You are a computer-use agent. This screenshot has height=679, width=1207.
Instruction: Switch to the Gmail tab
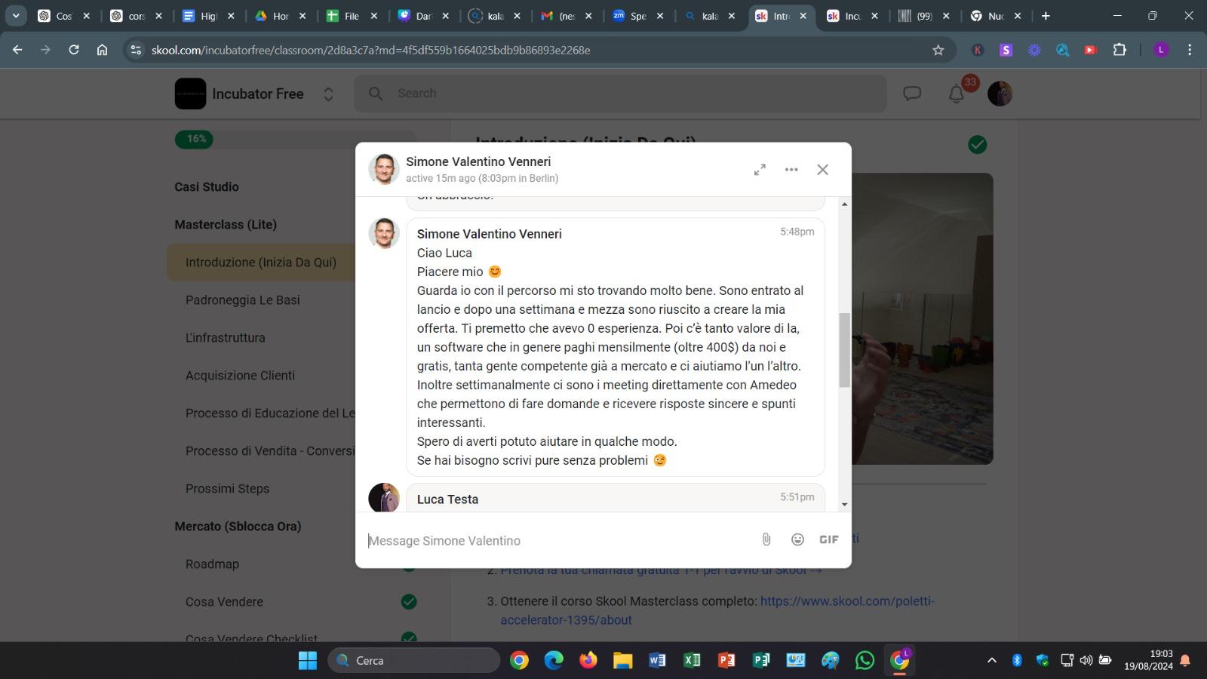click(x=567, y=16)
